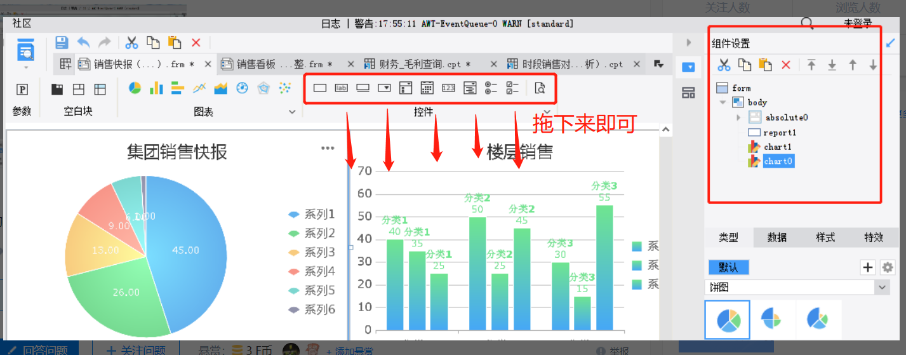Insert the area chart icon
Image resolution: width=906 pixels, height=355 pixels.
tap(221, 88)
